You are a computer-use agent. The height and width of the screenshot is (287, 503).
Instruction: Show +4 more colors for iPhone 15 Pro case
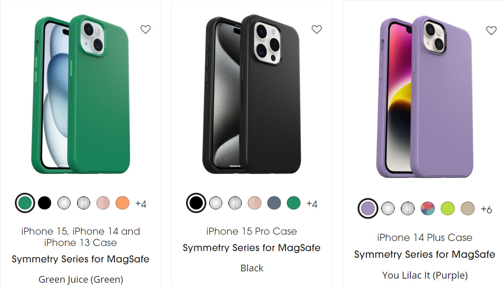pyautogui.click(x=312, y=204)
